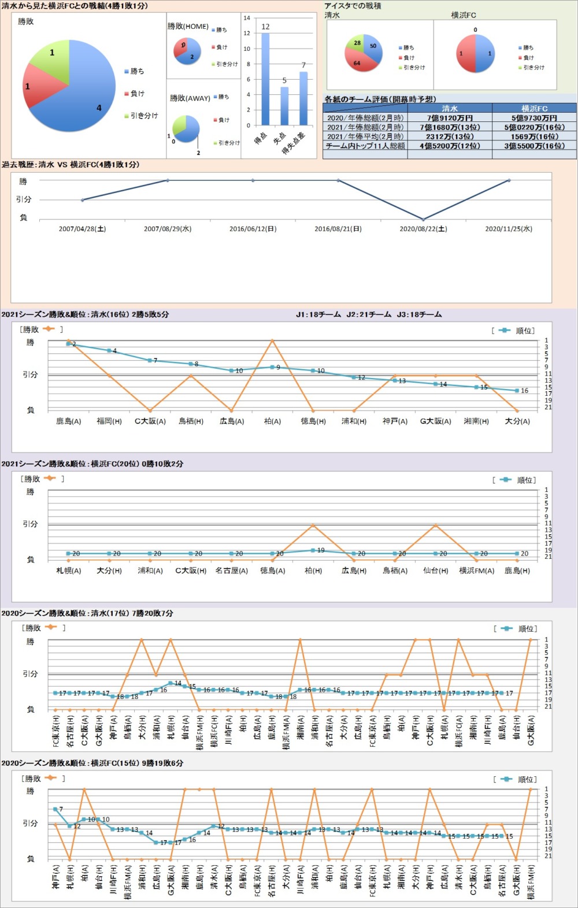578x908 pixels.
Task: Select the table cell showing 7億9120万円
Action: 450,118
